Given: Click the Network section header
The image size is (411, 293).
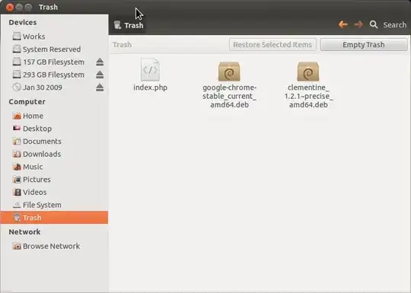Looking at the screenshot, I should pos(24,232).
